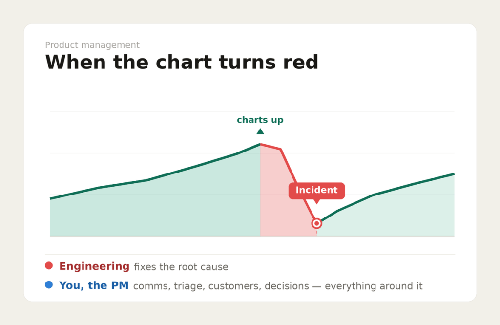
Task: Click the green rising line before peak
Action: coord(155,177)
